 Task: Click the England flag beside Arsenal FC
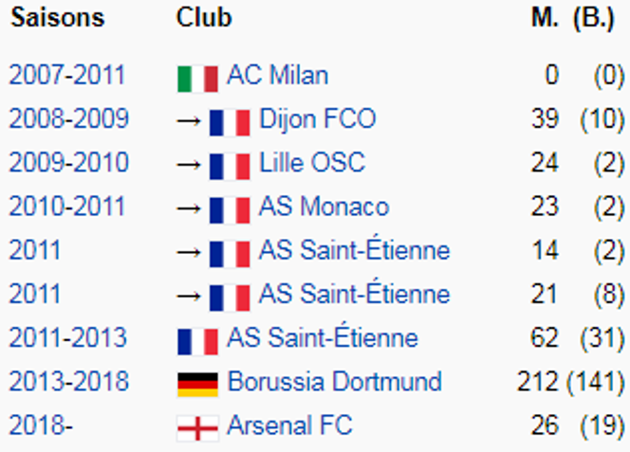(197, 428)
